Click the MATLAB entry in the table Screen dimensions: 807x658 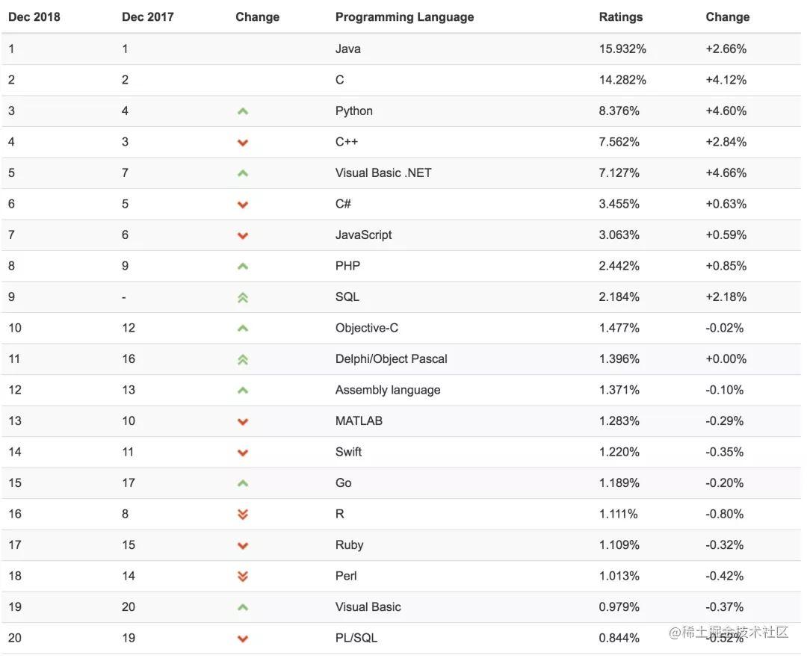tap(359, 420)
